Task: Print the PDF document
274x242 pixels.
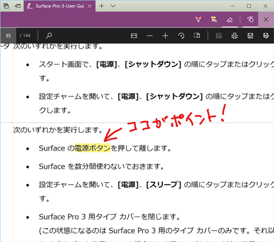Action: tap(234, 36)
